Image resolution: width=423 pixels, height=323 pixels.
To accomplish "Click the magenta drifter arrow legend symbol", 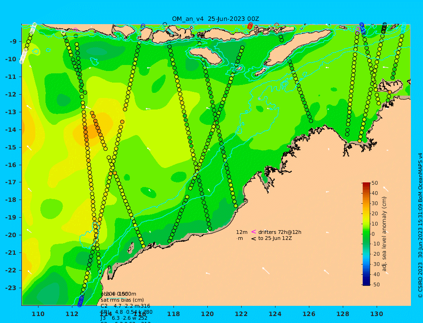I will coord(254,232).
